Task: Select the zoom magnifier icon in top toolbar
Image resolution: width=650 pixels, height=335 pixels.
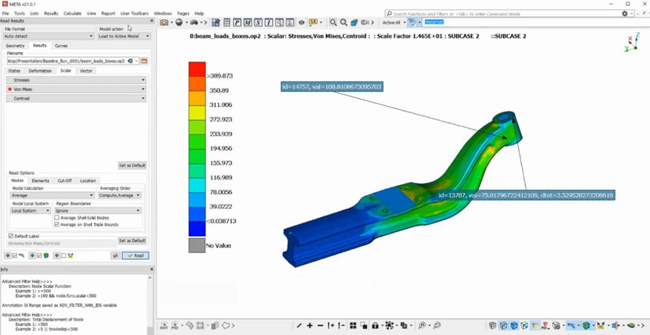Action: [x=344, y=22]
